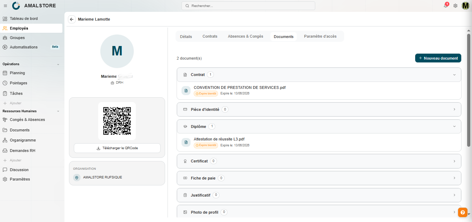Click the Nouveau document button
472x222 pixels.
pyautogui.click(x=438, y=58)
